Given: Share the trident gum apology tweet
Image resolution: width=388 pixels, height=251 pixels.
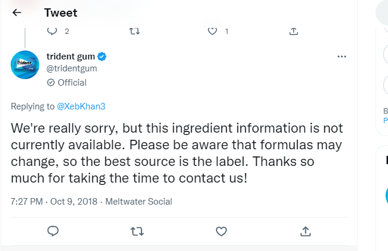Looking at the screenshot, I should 305,231.
